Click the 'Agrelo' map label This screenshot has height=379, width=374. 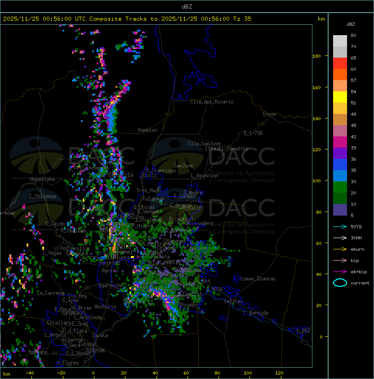tap(110, 271)
